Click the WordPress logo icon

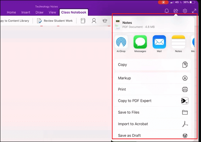185,135
